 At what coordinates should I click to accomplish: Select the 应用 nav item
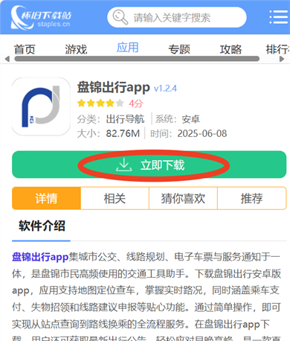[128, 48]
